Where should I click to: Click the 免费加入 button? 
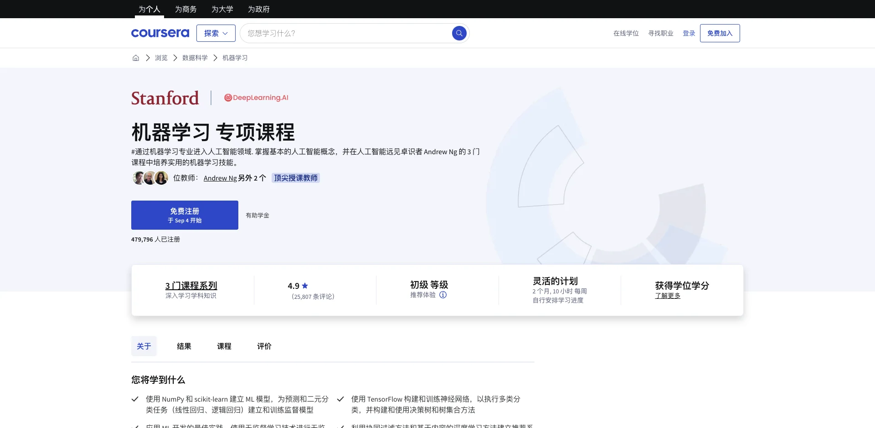click(x=720, y=33)
